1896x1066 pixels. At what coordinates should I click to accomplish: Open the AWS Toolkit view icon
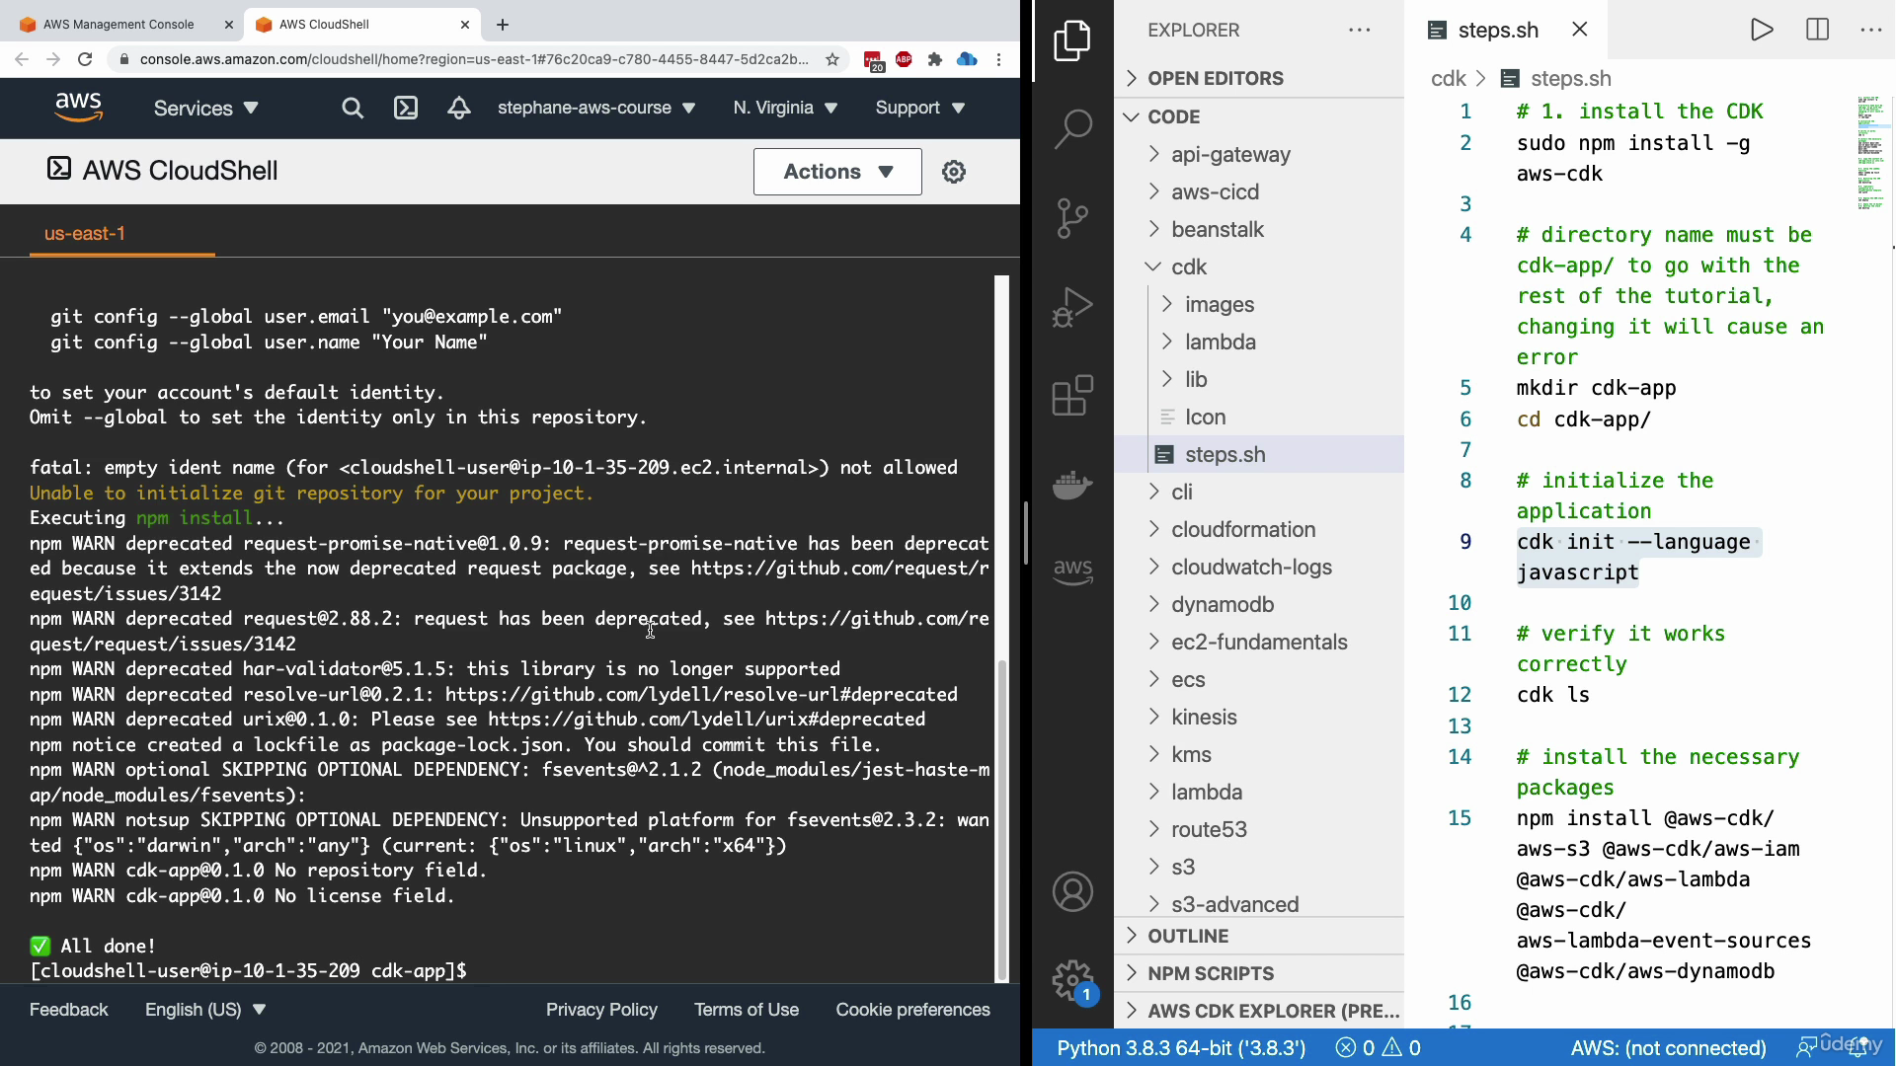[x=1072, y=571]
